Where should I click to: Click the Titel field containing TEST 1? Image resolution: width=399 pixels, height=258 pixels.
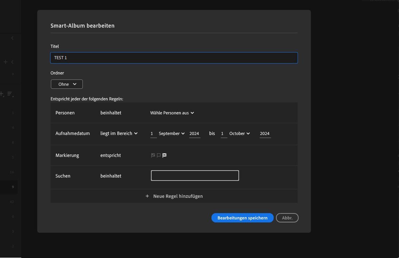pyautogui.click(x=174, y=58)
